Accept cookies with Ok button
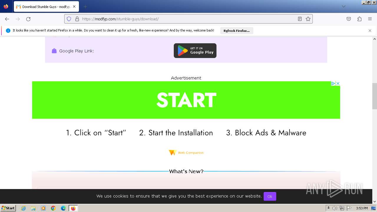377x212 pixels. click(x=270, y=196)
